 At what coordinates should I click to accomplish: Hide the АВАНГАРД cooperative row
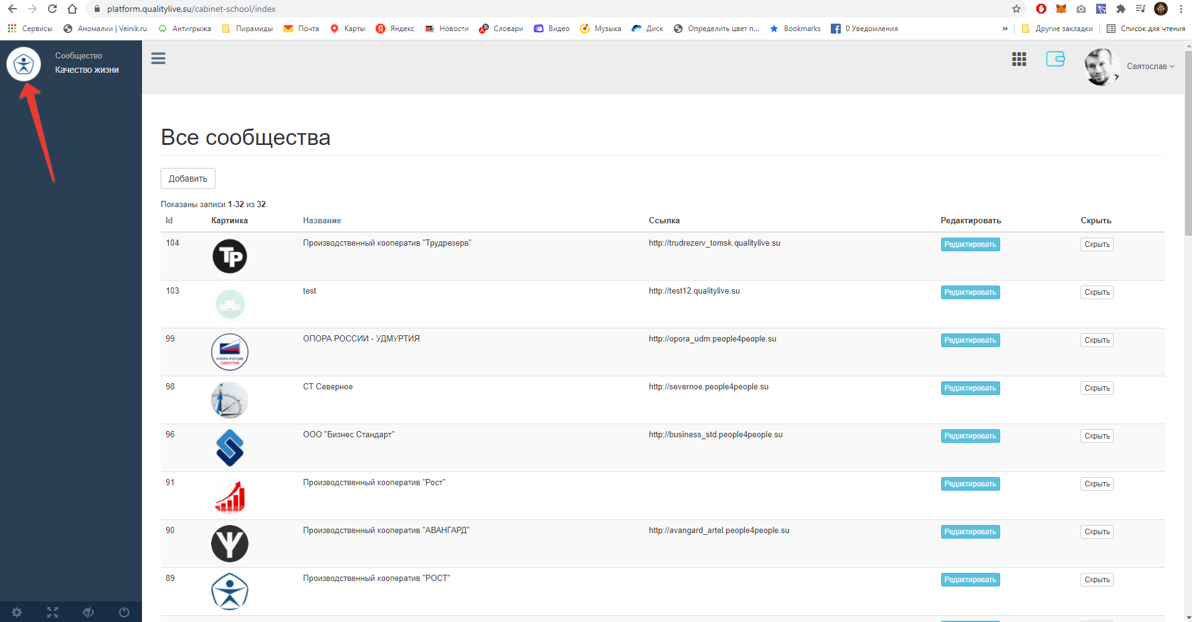[1097, 532]
